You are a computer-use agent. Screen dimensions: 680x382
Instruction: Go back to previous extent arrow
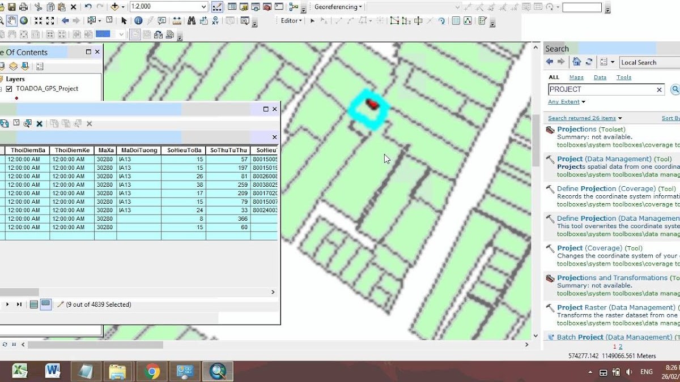(x=65, y=21)
